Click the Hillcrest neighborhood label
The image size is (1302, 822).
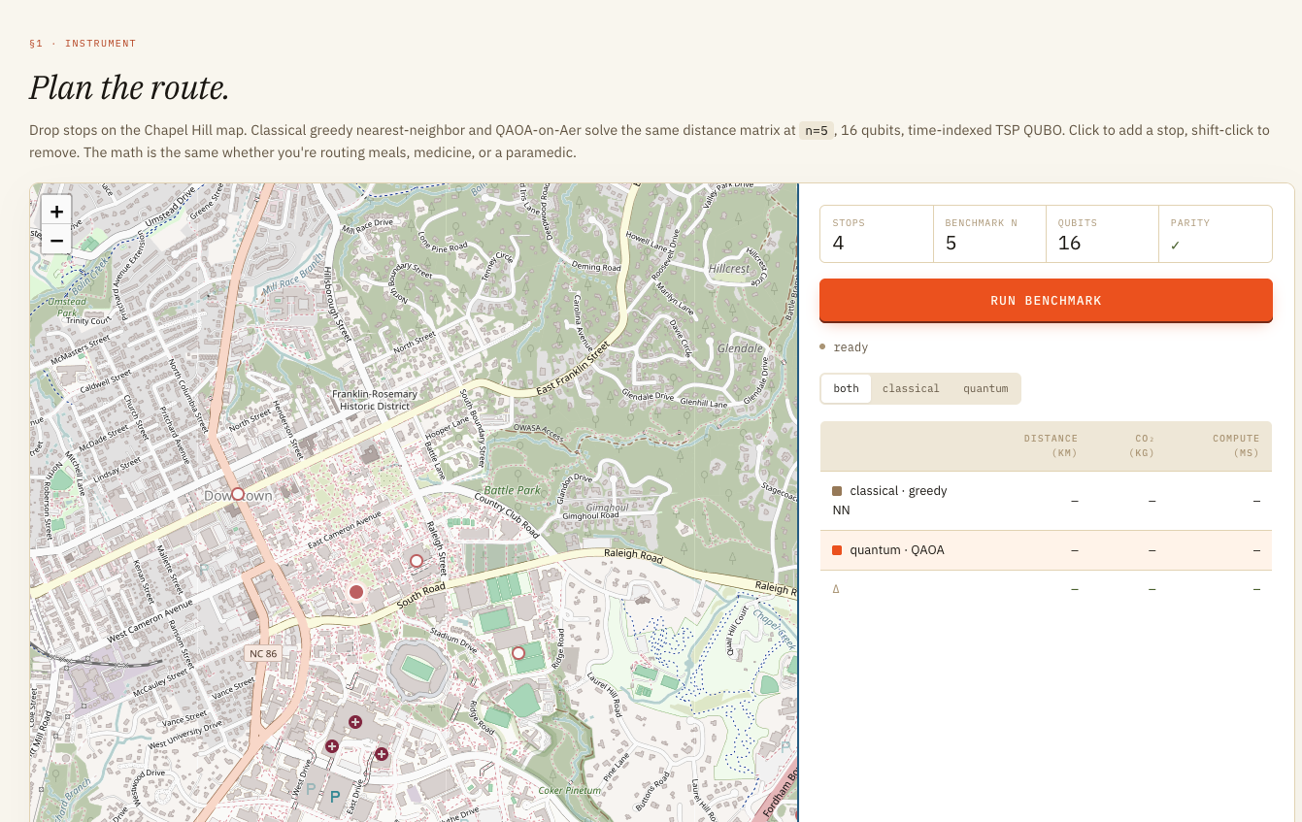click(729, 269)
